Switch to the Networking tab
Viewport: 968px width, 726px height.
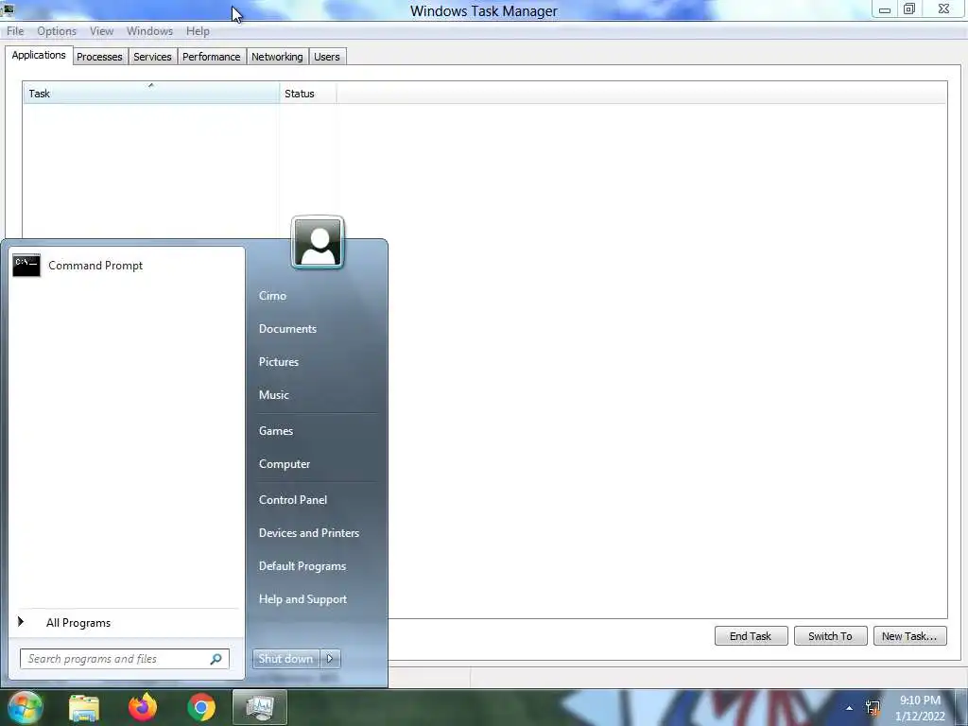277,57
